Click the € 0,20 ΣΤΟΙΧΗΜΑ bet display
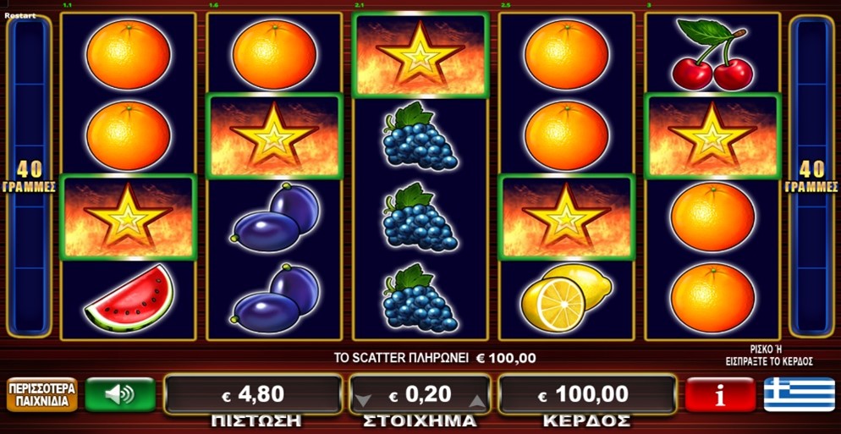The width and height of the screenshot is (841, 434). coord(420,395)
